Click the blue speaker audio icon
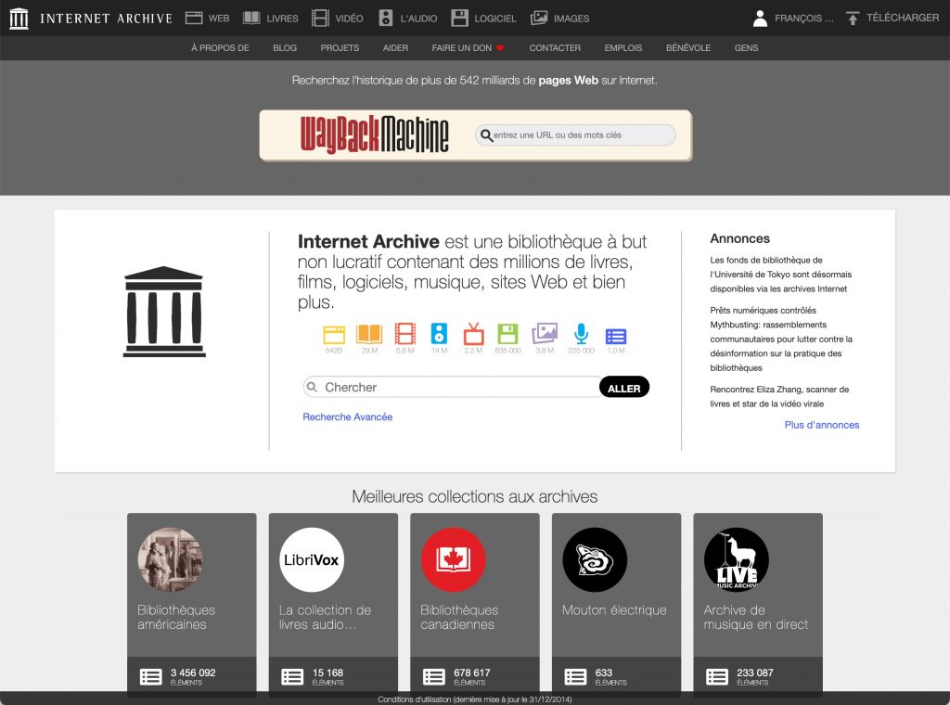This screenshot has width=950, height=705. 439,334
